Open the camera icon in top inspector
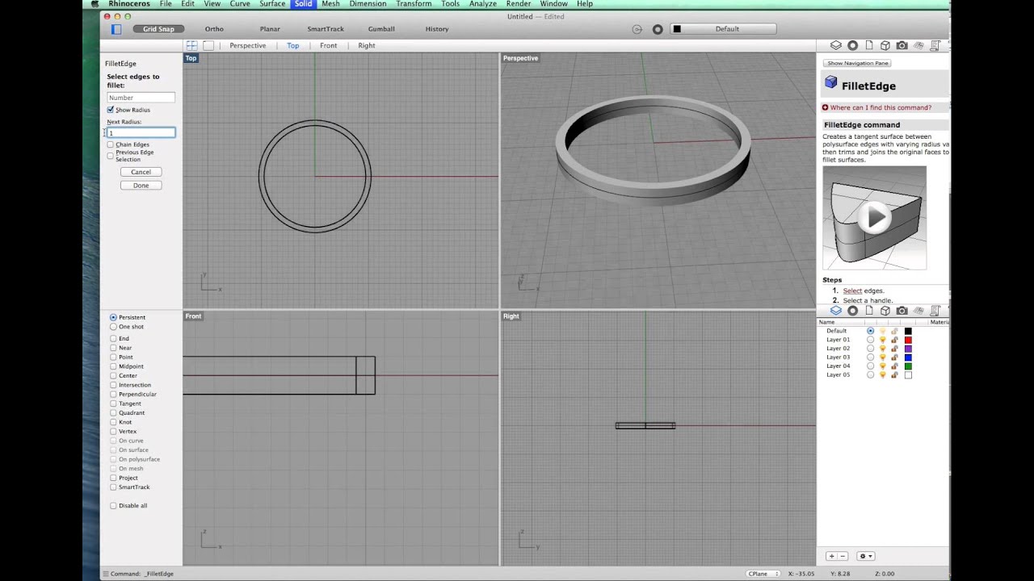Image resolution: width=1034 pixels, height=581 pixels. point(902,45)
